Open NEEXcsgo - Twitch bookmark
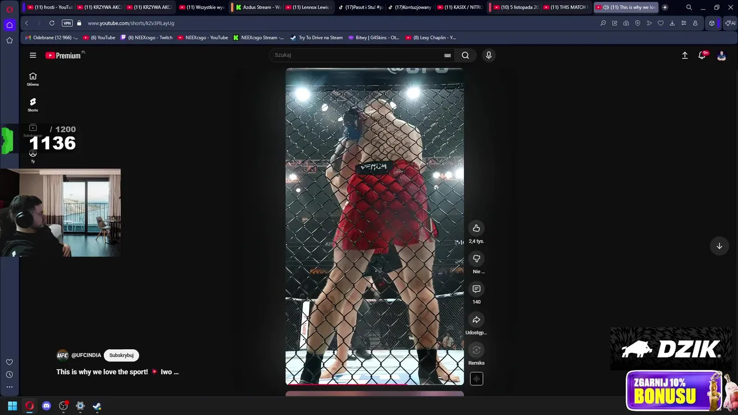Image resolution: width=738 pixels, height=415 pixels. (x=146, y=37)
